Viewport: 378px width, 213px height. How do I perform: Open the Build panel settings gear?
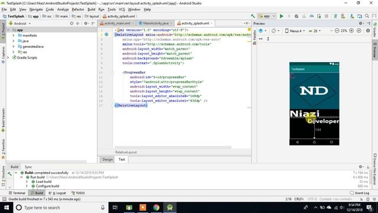pos(361,167)
